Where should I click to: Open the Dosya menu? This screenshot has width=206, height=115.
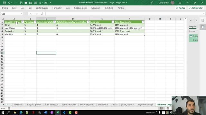click(x=5, y=8)
